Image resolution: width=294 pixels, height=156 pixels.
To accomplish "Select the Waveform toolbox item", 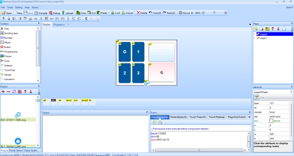I will coord(8,79).
